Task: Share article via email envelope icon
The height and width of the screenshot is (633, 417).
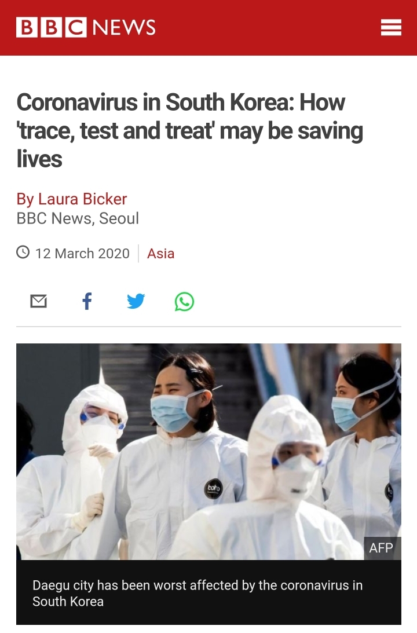Action: click(39, 301)
